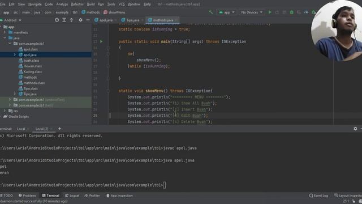362x204 pixels.
Task: Open the Profiler tool window
Action: click(92, 195)
